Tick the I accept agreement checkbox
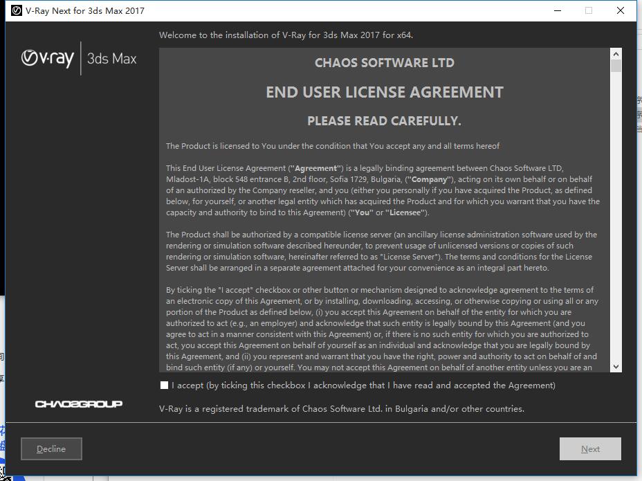 click(164, 385)
